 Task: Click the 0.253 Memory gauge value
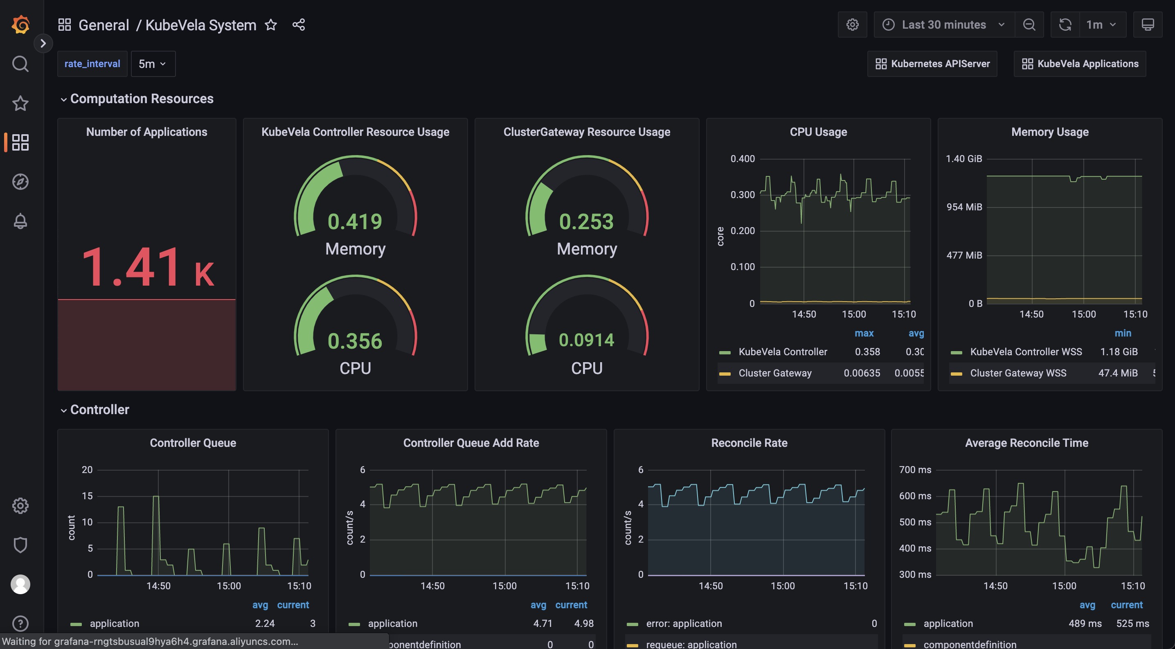(x=587, y=222)
